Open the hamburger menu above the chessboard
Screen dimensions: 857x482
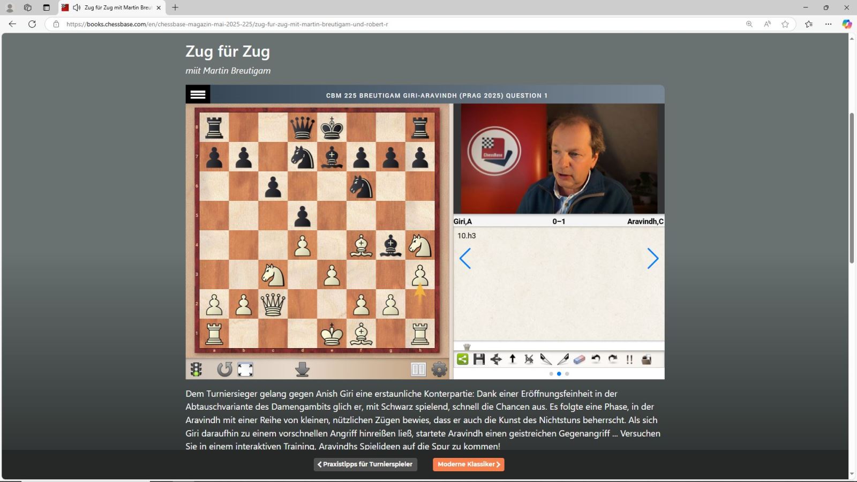click(x=198, y=94)
